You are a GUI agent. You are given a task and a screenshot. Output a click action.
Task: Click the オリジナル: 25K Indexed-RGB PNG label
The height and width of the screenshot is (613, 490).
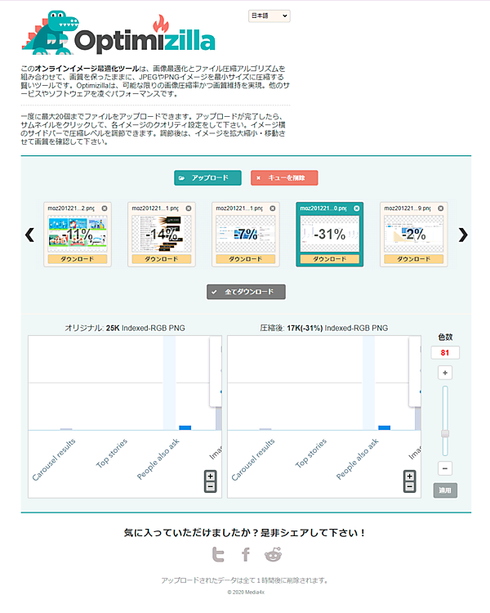(125, 328)
